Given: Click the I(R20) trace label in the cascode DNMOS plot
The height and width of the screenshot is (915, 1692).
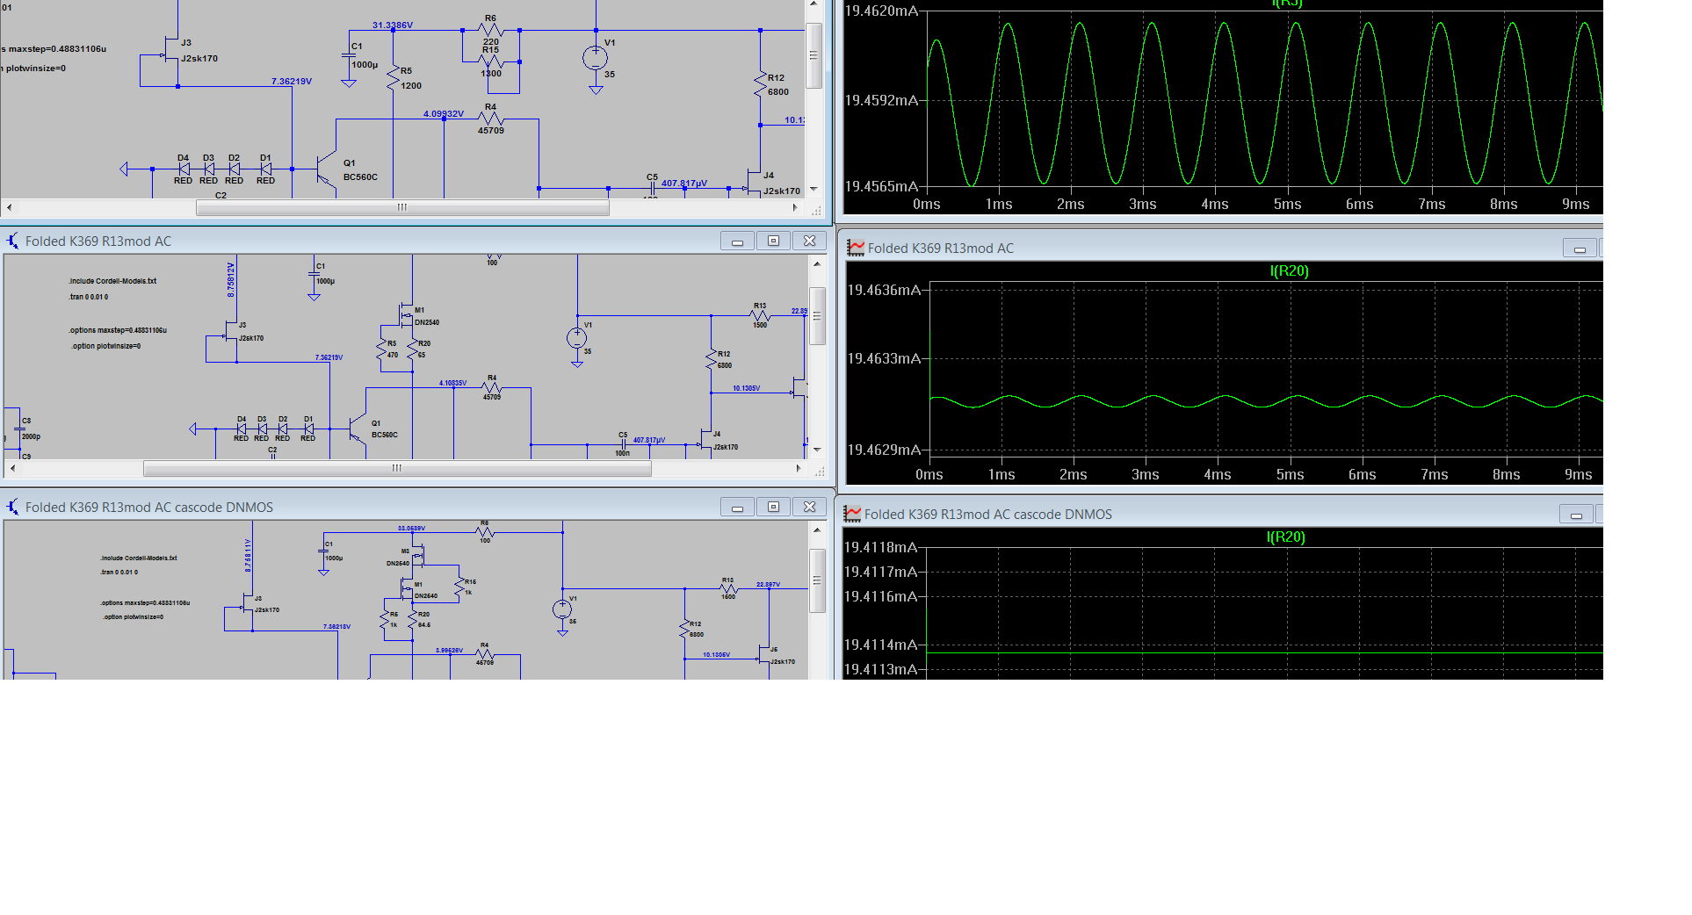Looking at the screenshot, I should [1286, 537].
